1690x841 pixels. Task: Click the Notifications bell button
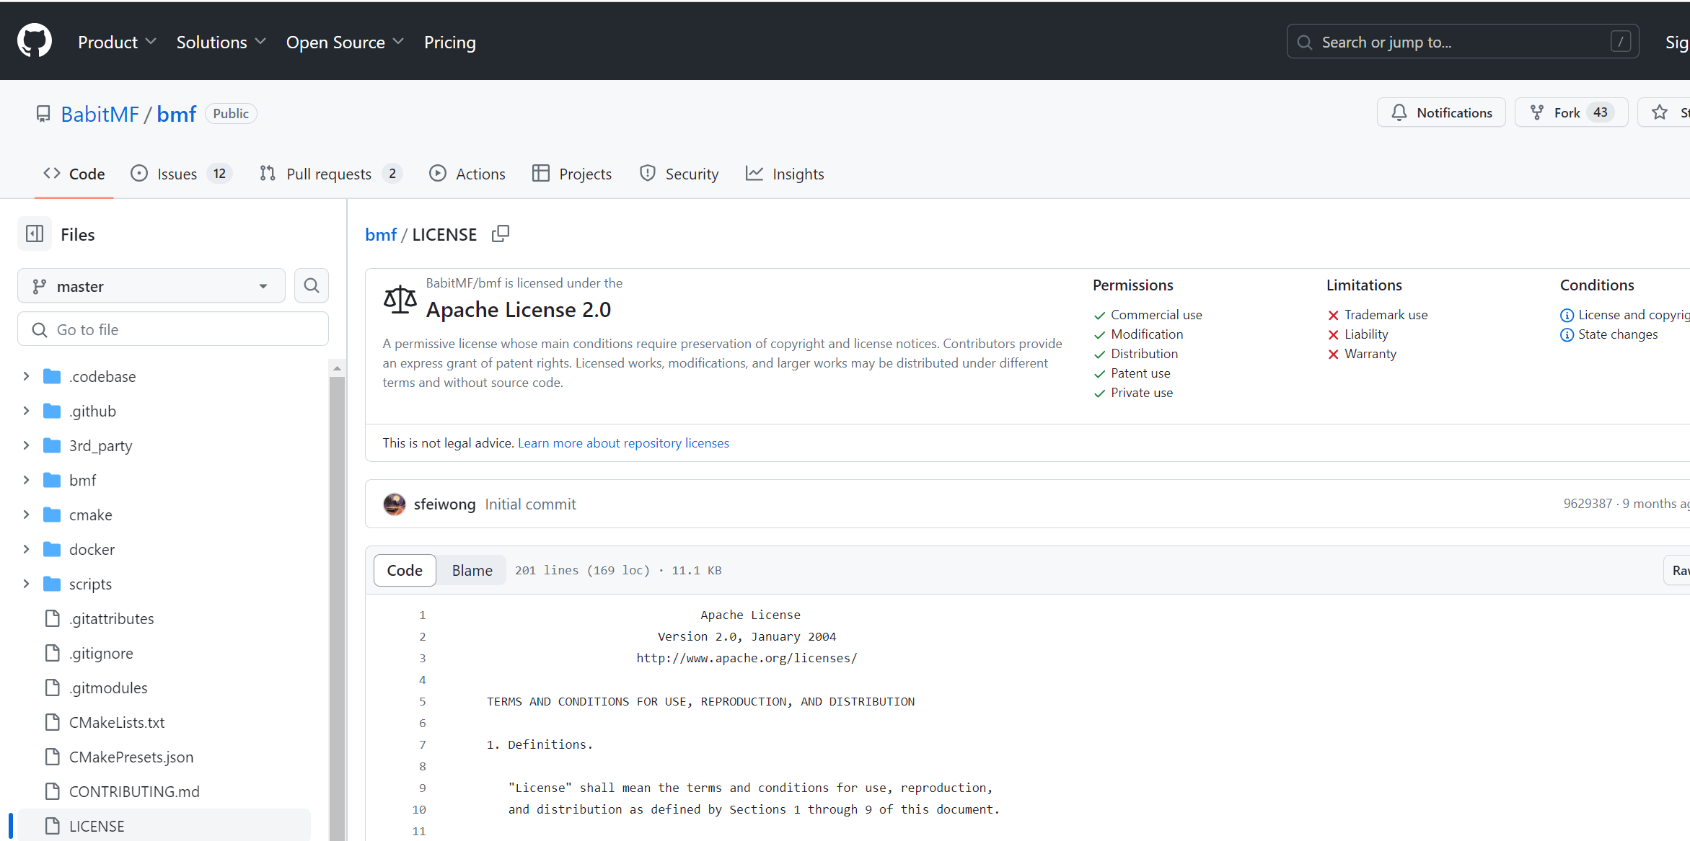(1440, 112)
